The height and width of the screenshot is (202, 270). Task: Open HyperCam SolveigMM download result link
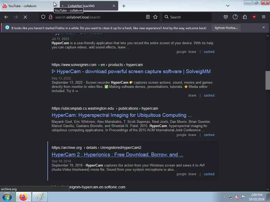[131, 72]
